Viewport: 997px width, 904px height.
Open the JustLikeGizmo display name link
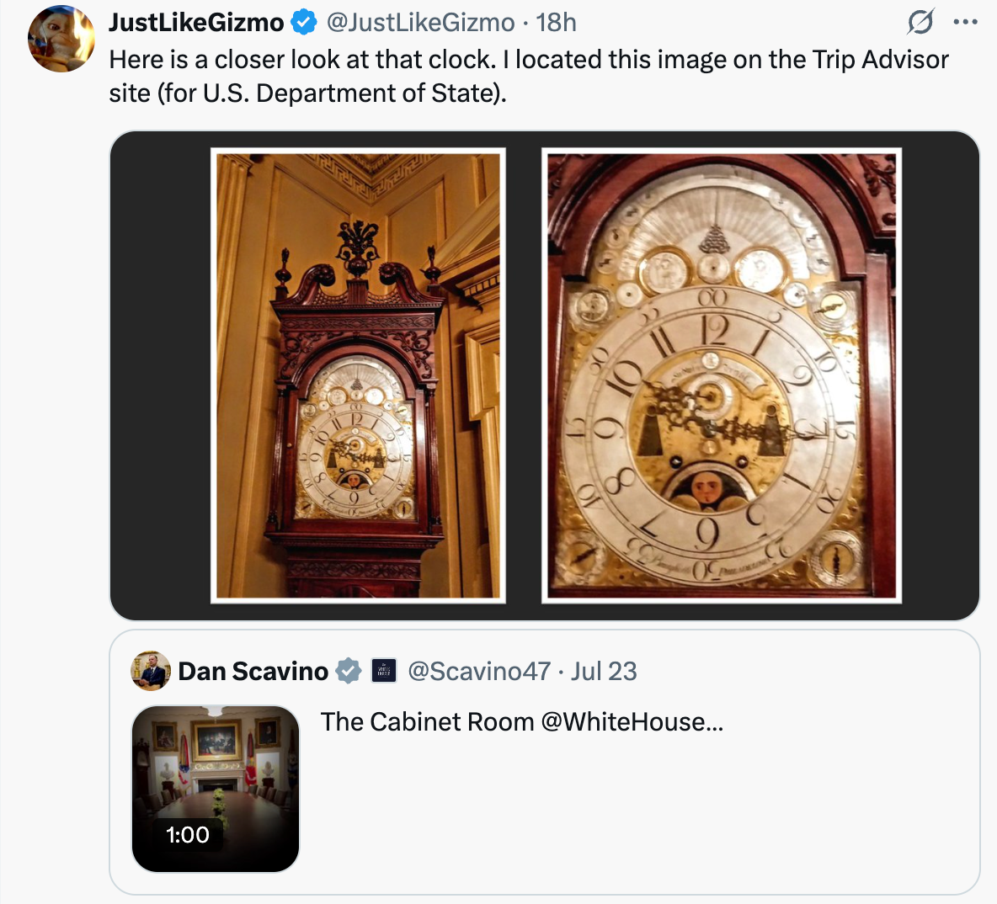click(x=196, y=22)
